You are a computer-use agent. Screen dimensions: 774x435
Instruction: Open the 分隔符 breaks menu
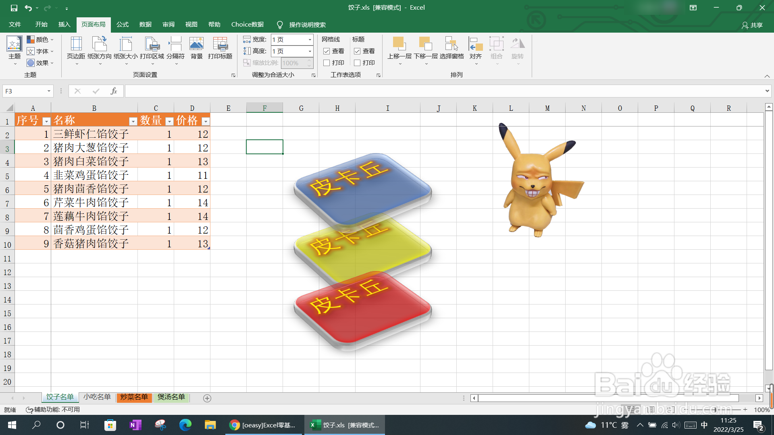[175, 50]
